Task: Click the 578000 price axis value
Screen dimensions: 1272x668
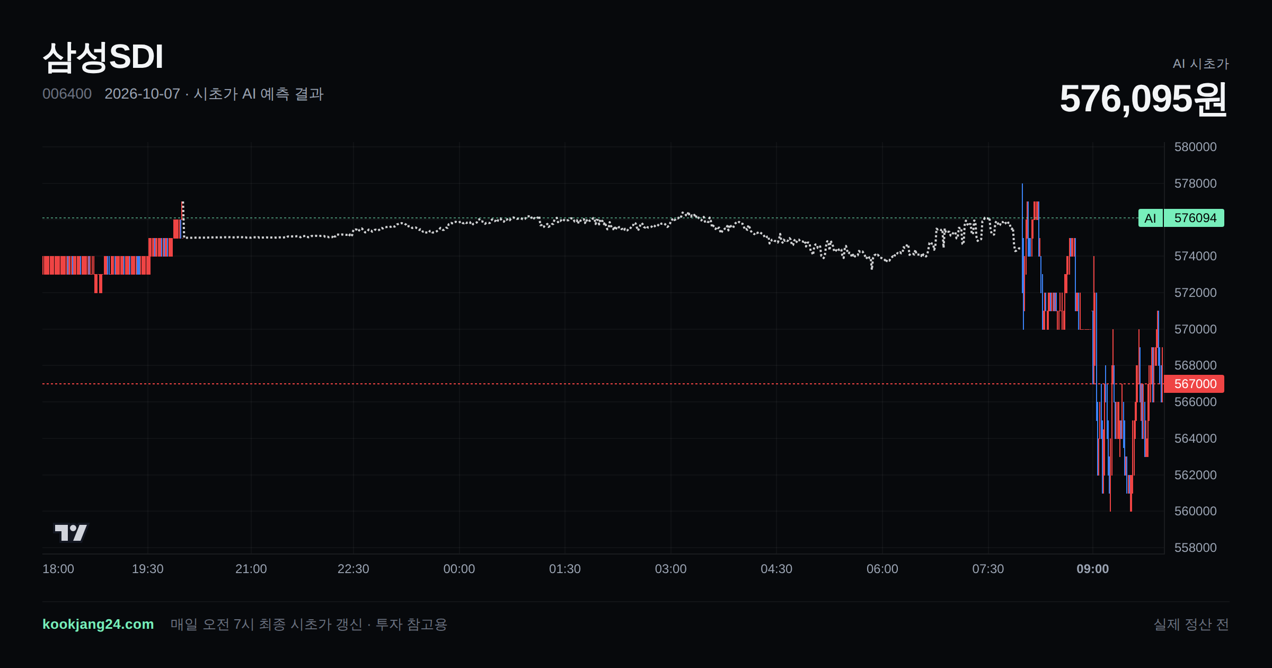Action: [x=1195, y=183]
